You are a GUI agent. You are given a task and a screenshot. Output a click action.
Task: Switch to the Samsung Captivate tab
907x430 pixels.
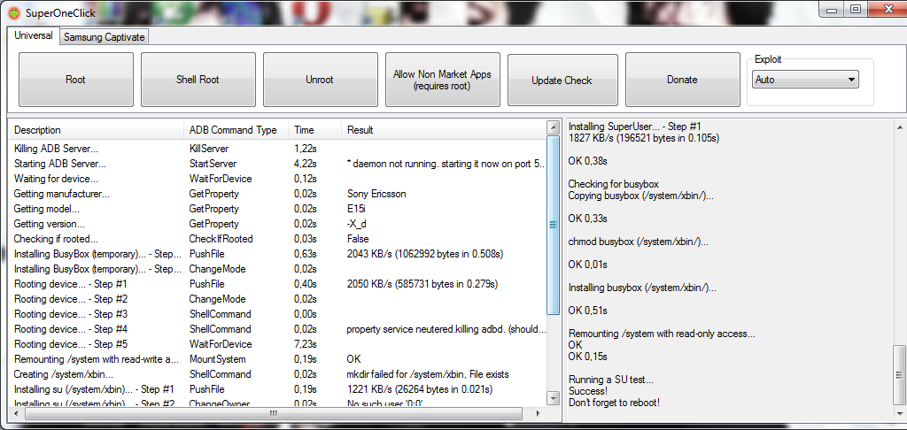click(x=105, y=37)
